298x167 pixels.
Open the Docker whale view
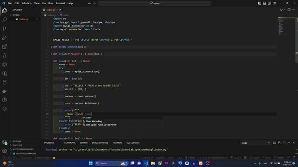tap(4, 91)
